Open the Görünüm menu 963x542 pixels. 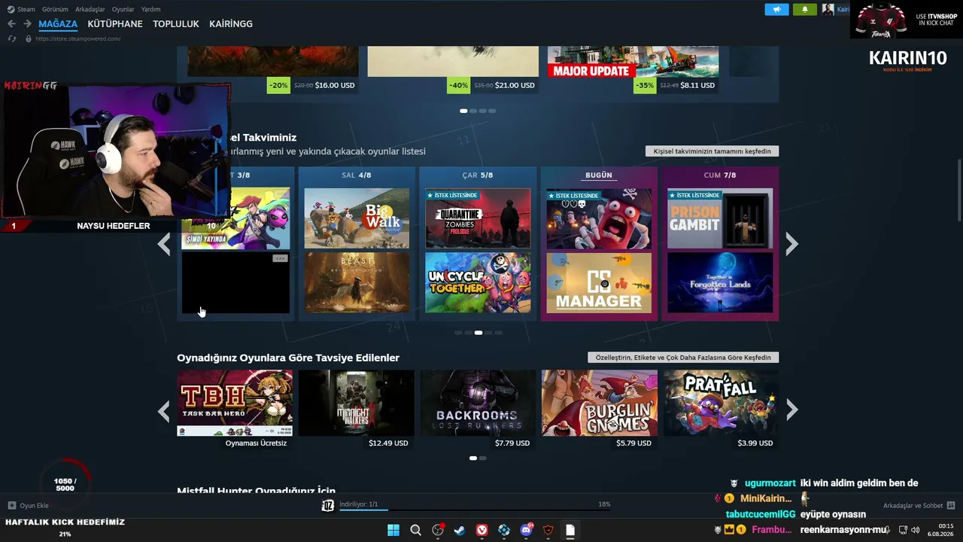point(56,10)
